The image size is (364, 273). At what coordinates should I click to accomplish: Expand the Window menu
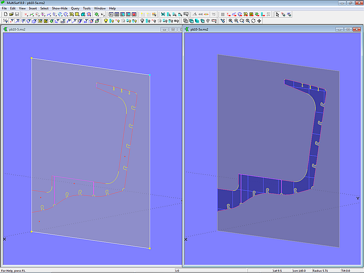100,9
